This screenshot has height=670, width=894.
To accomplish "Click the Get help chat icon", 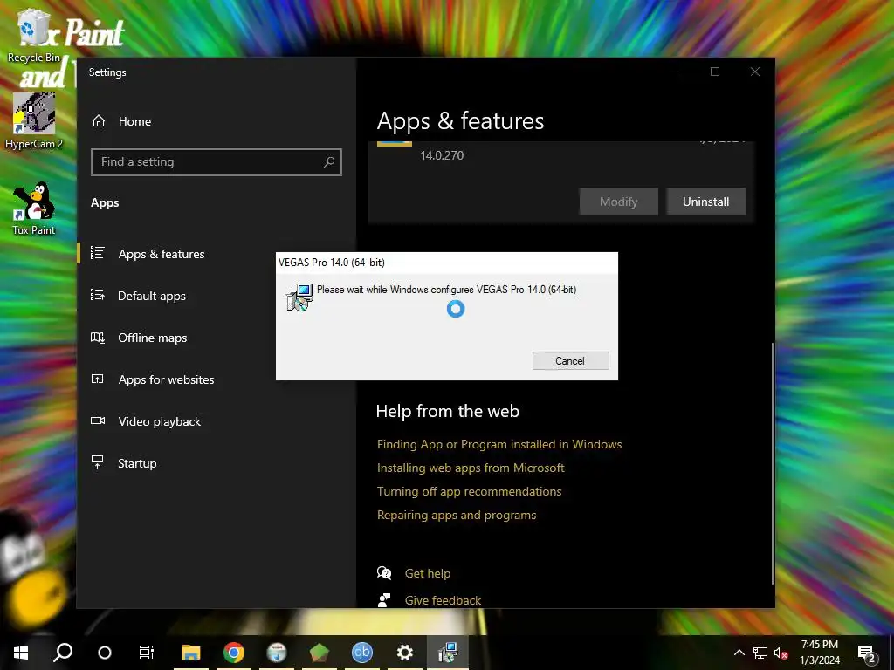I will (384, 573).
